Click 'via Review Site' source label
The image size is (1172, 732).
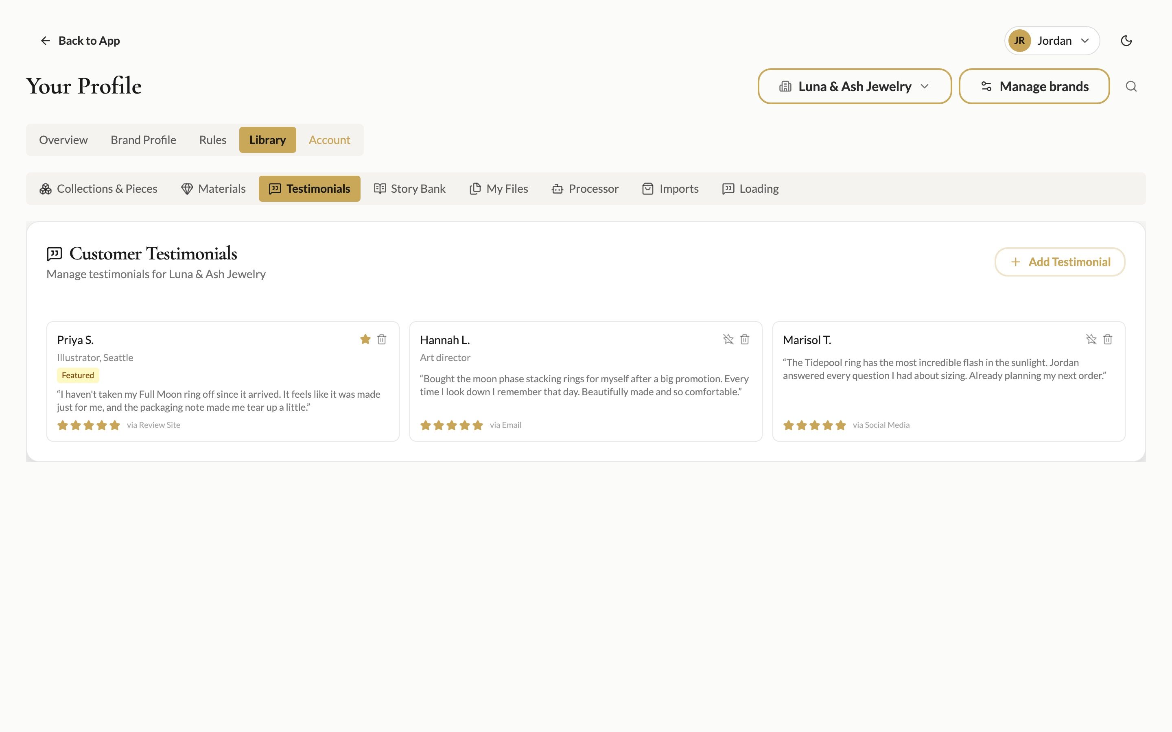pyautogui.click(x=153, y=425)
